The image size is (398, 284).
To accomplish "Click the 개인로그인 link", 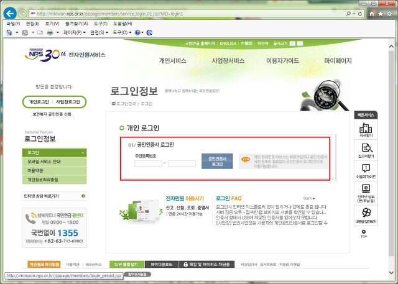I will coord(39,102).
